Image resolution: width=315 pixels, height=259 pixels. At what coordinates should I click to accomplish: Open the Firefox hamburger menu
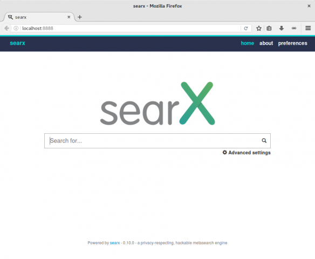click(308, 28)
